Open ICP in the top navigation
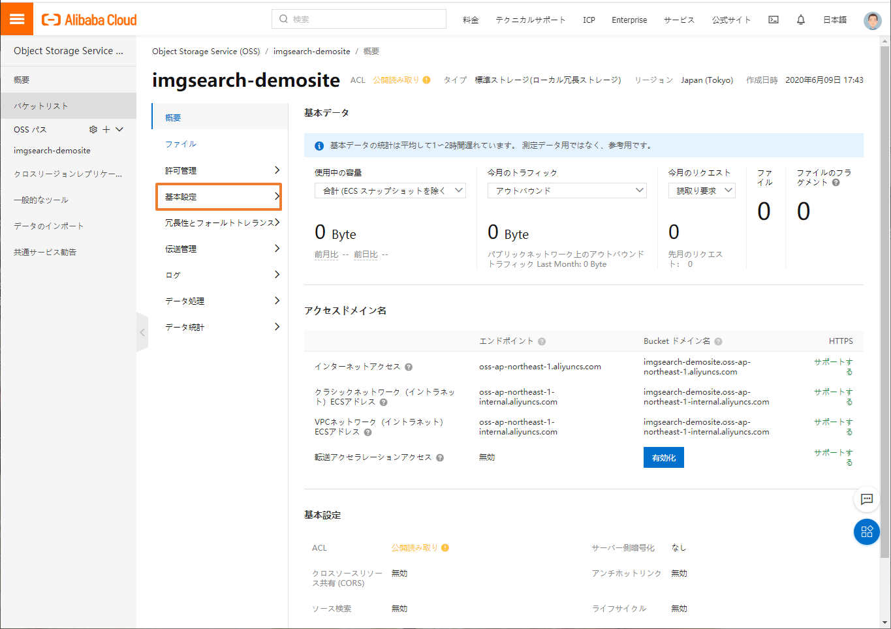The height and width of the screenshot is (629, 891). coord(589,20)
